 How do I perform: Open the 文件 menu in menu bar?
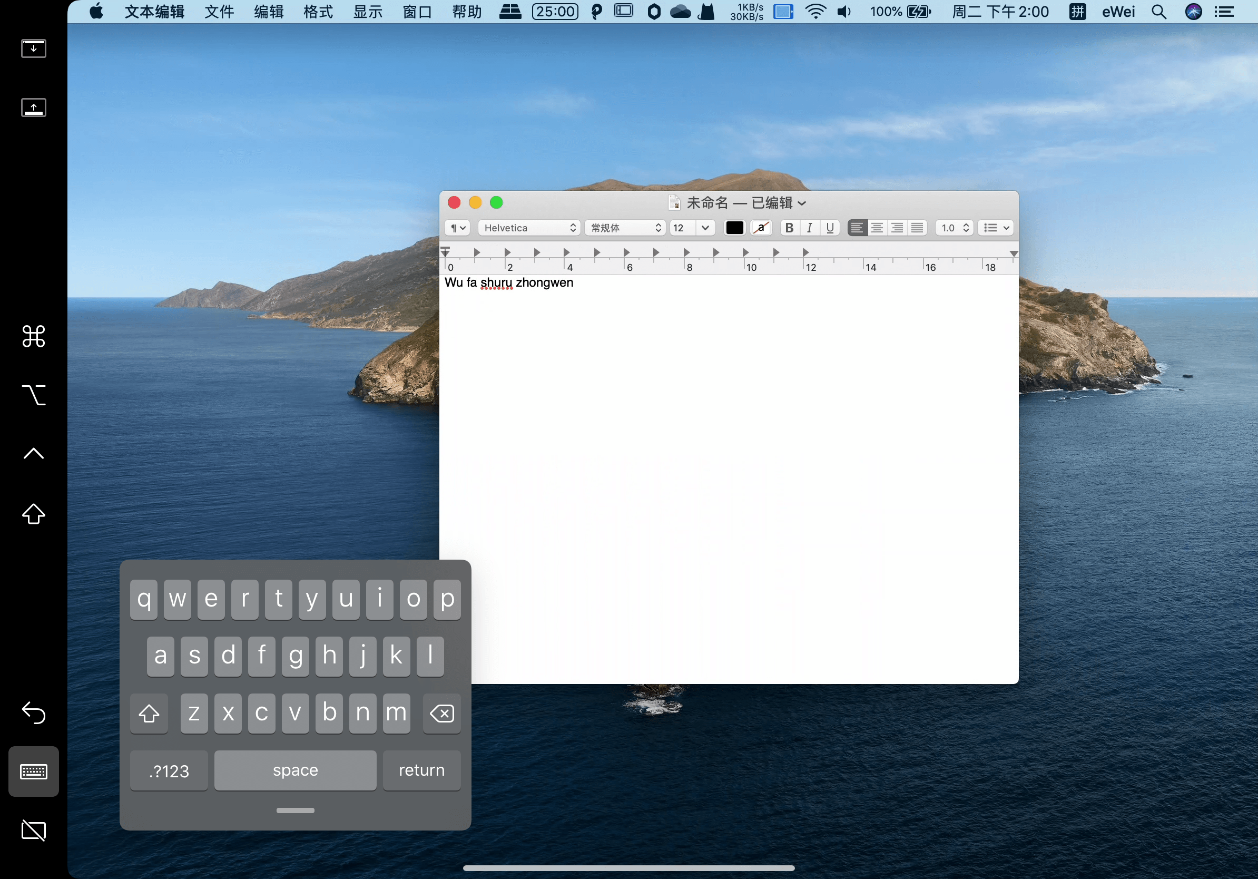point(219,12)
